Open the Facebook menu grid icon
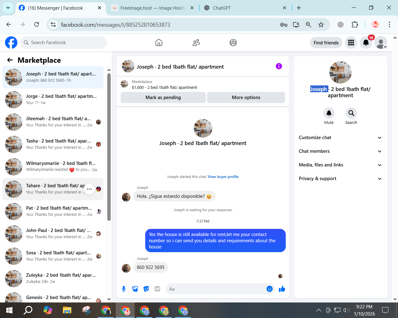The image size is (398, 318). [x=351, y=43]
